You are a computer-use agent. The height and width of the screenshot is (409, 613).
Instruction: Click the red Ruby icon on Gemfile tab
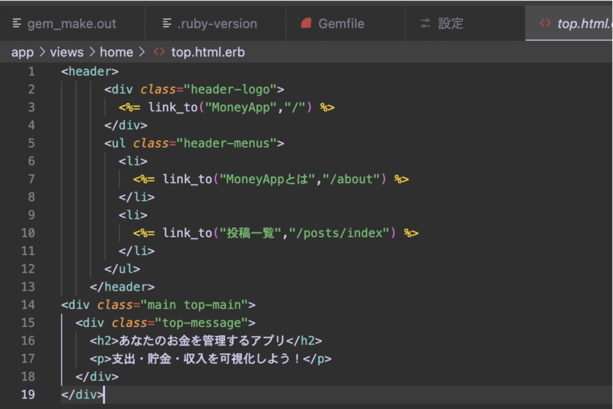coord(306,24)
